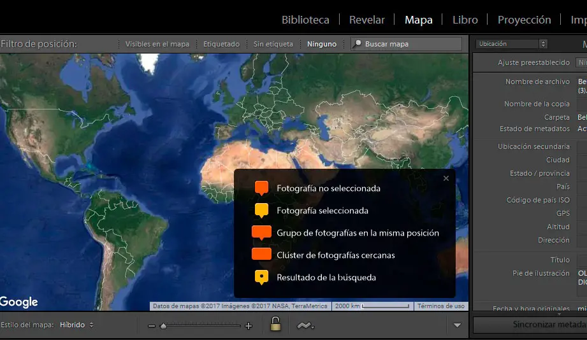587x340 pixels.
Task: Filter photos by Sin etiqueta
Action: tap(273, 44)
